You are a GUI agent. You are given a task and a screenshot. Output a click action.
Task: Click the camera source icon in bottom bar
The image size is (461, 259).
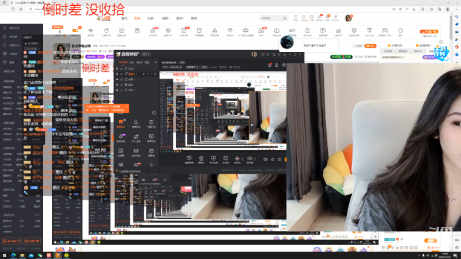(201, 159)
